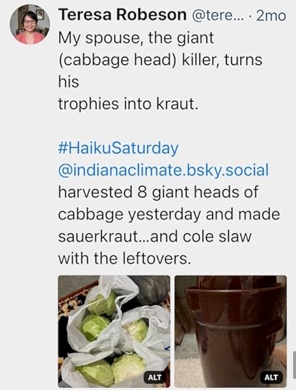Click the ALT badge on crock photo
The width and height of the screenshot is (296, 390).
coord(271,377)
